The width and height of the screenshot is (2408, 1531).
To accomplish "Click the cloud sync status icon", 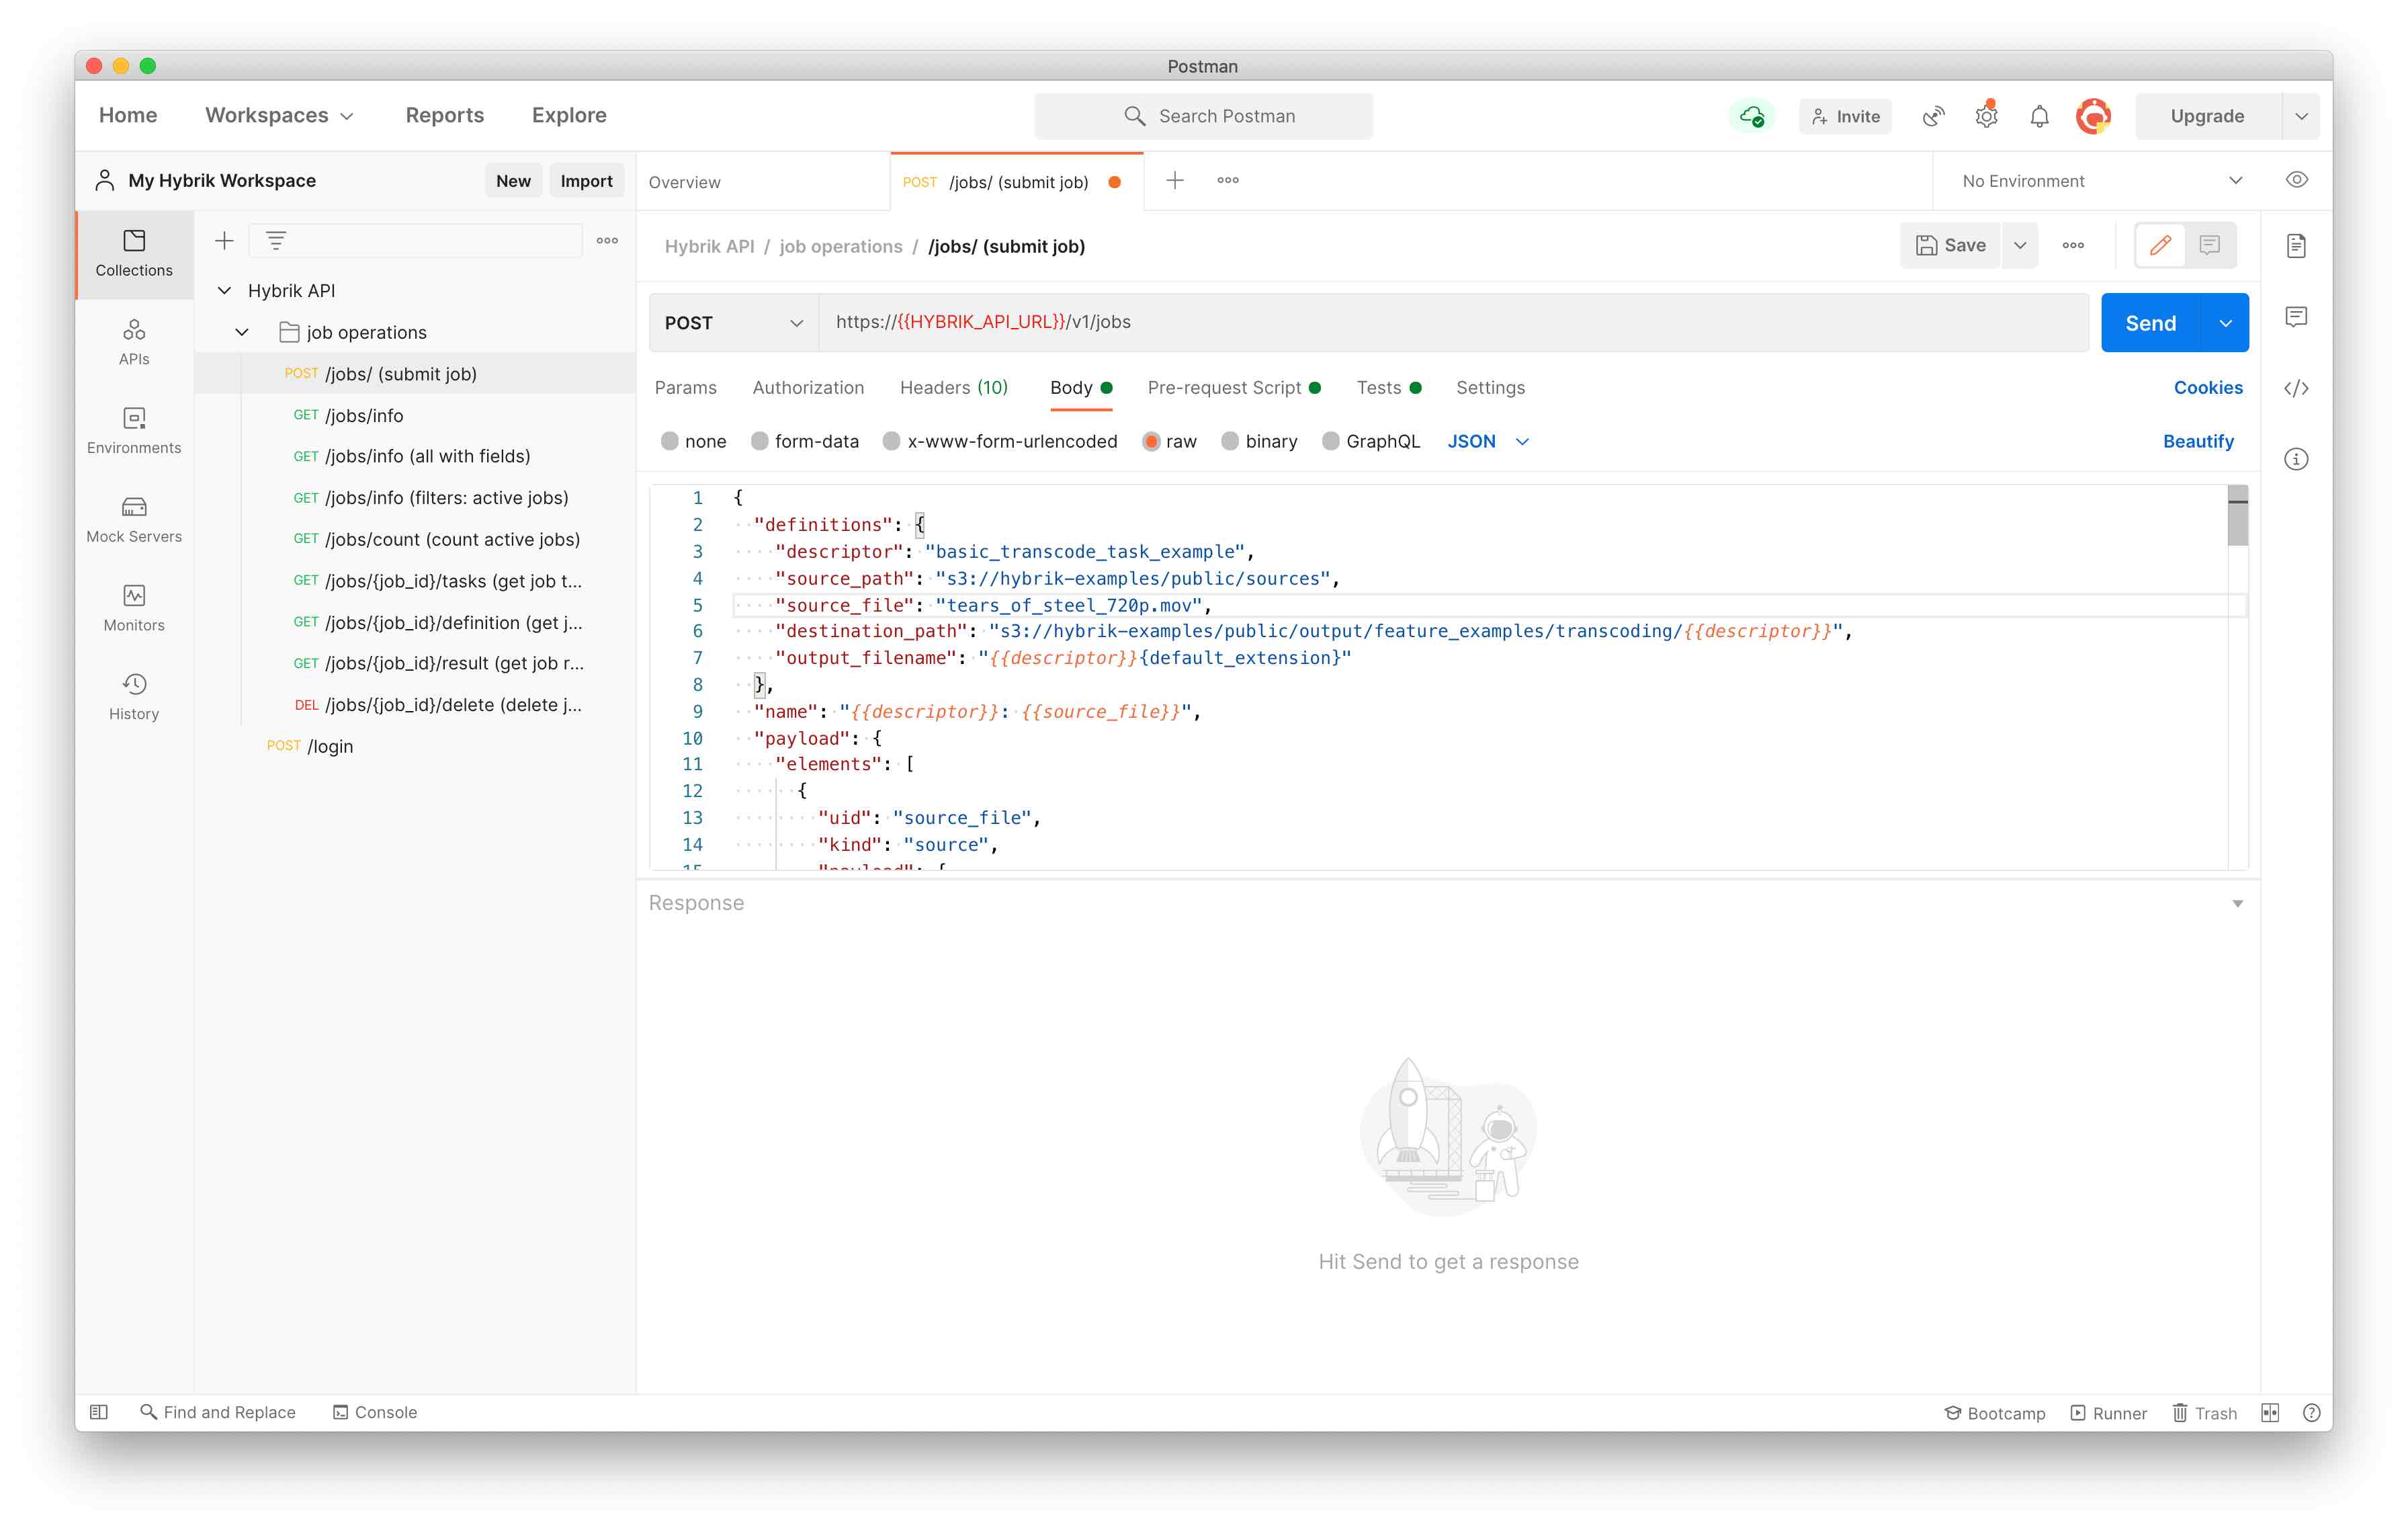I will click(1752, 116).
